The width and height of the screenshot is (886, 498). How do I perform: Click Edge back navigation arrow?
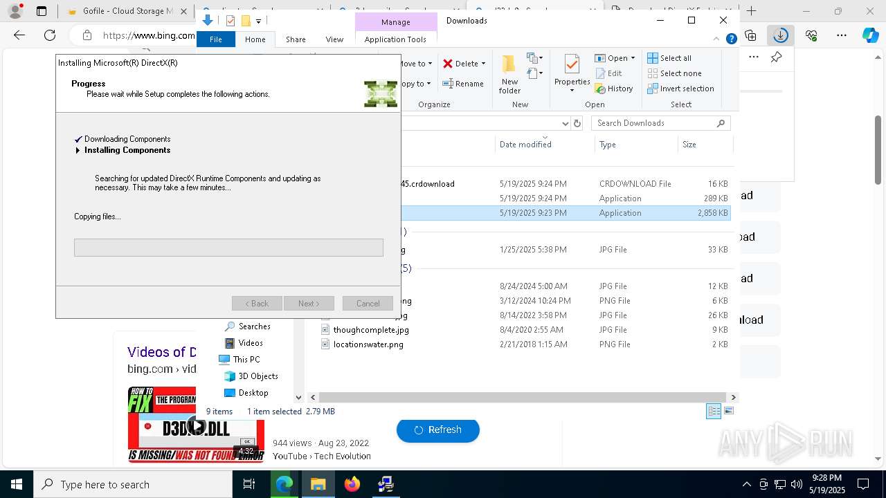(19, 35)
